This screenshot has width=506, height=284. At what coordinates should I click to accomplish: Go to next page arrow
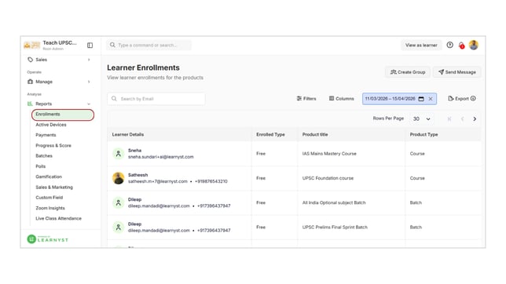click(x=475, y=119)
